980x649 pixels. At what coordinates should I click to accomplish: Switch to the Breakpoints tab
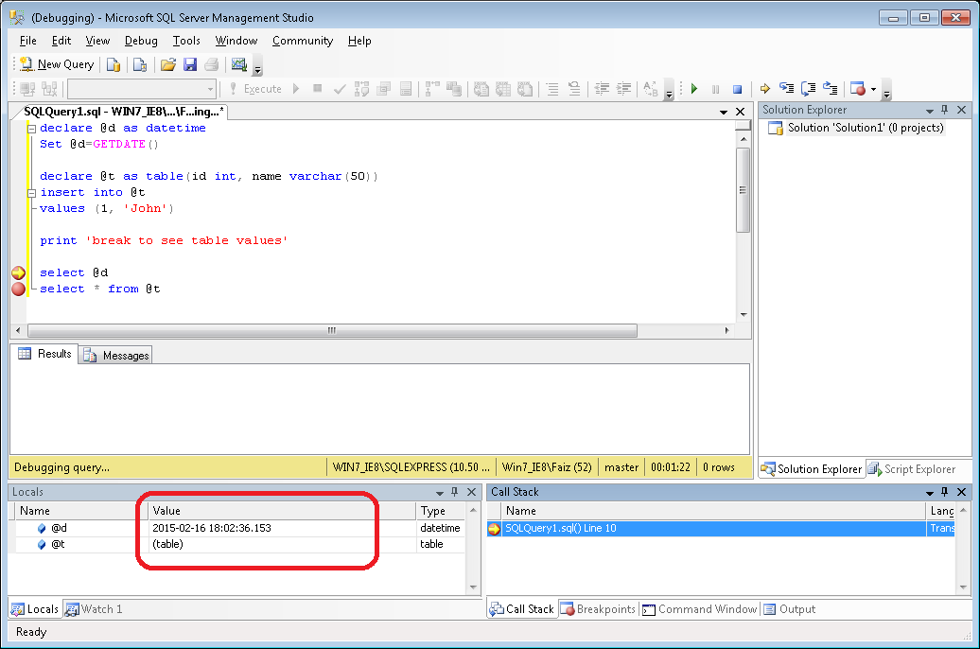[x=598, y=609]
